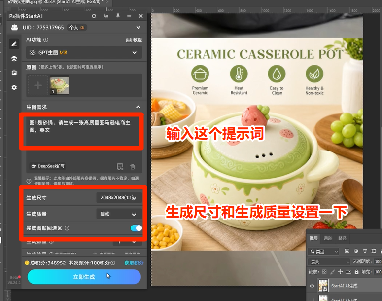
Task: Open the stacked layers sidebar icon
Action: (x=14, y=59)
